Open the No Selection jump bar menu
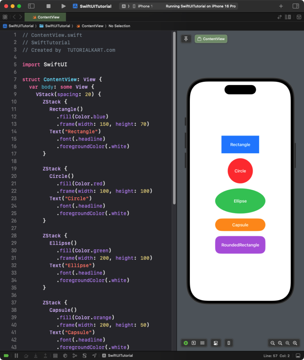 [x=119, y=26]
